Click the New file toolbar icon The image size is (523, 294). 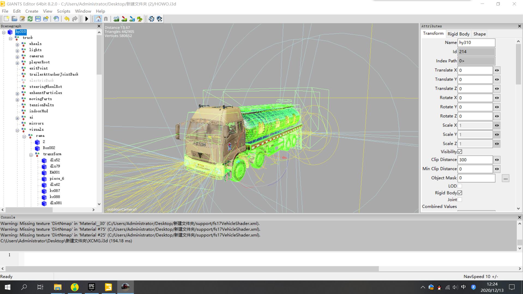click(x=7, y=19)
